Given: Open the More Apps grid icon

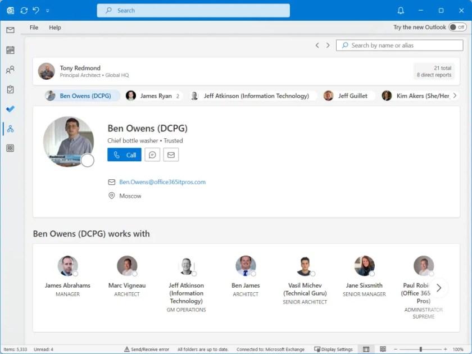Looking at the screenshot, I should point(10,148).
